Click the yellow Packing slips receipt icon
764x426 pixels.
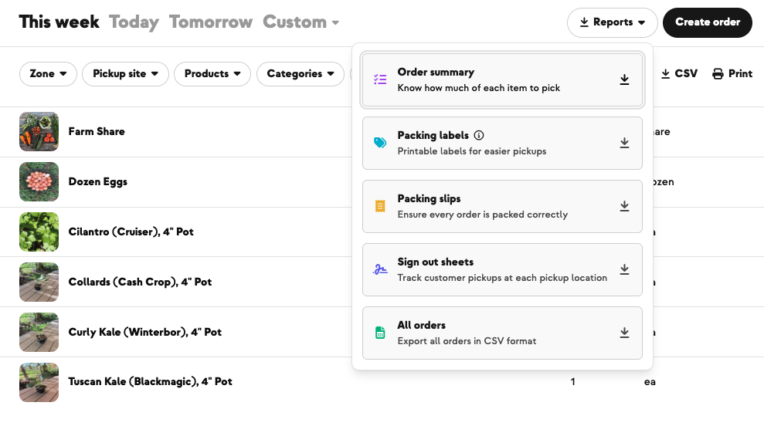point(380,206)
